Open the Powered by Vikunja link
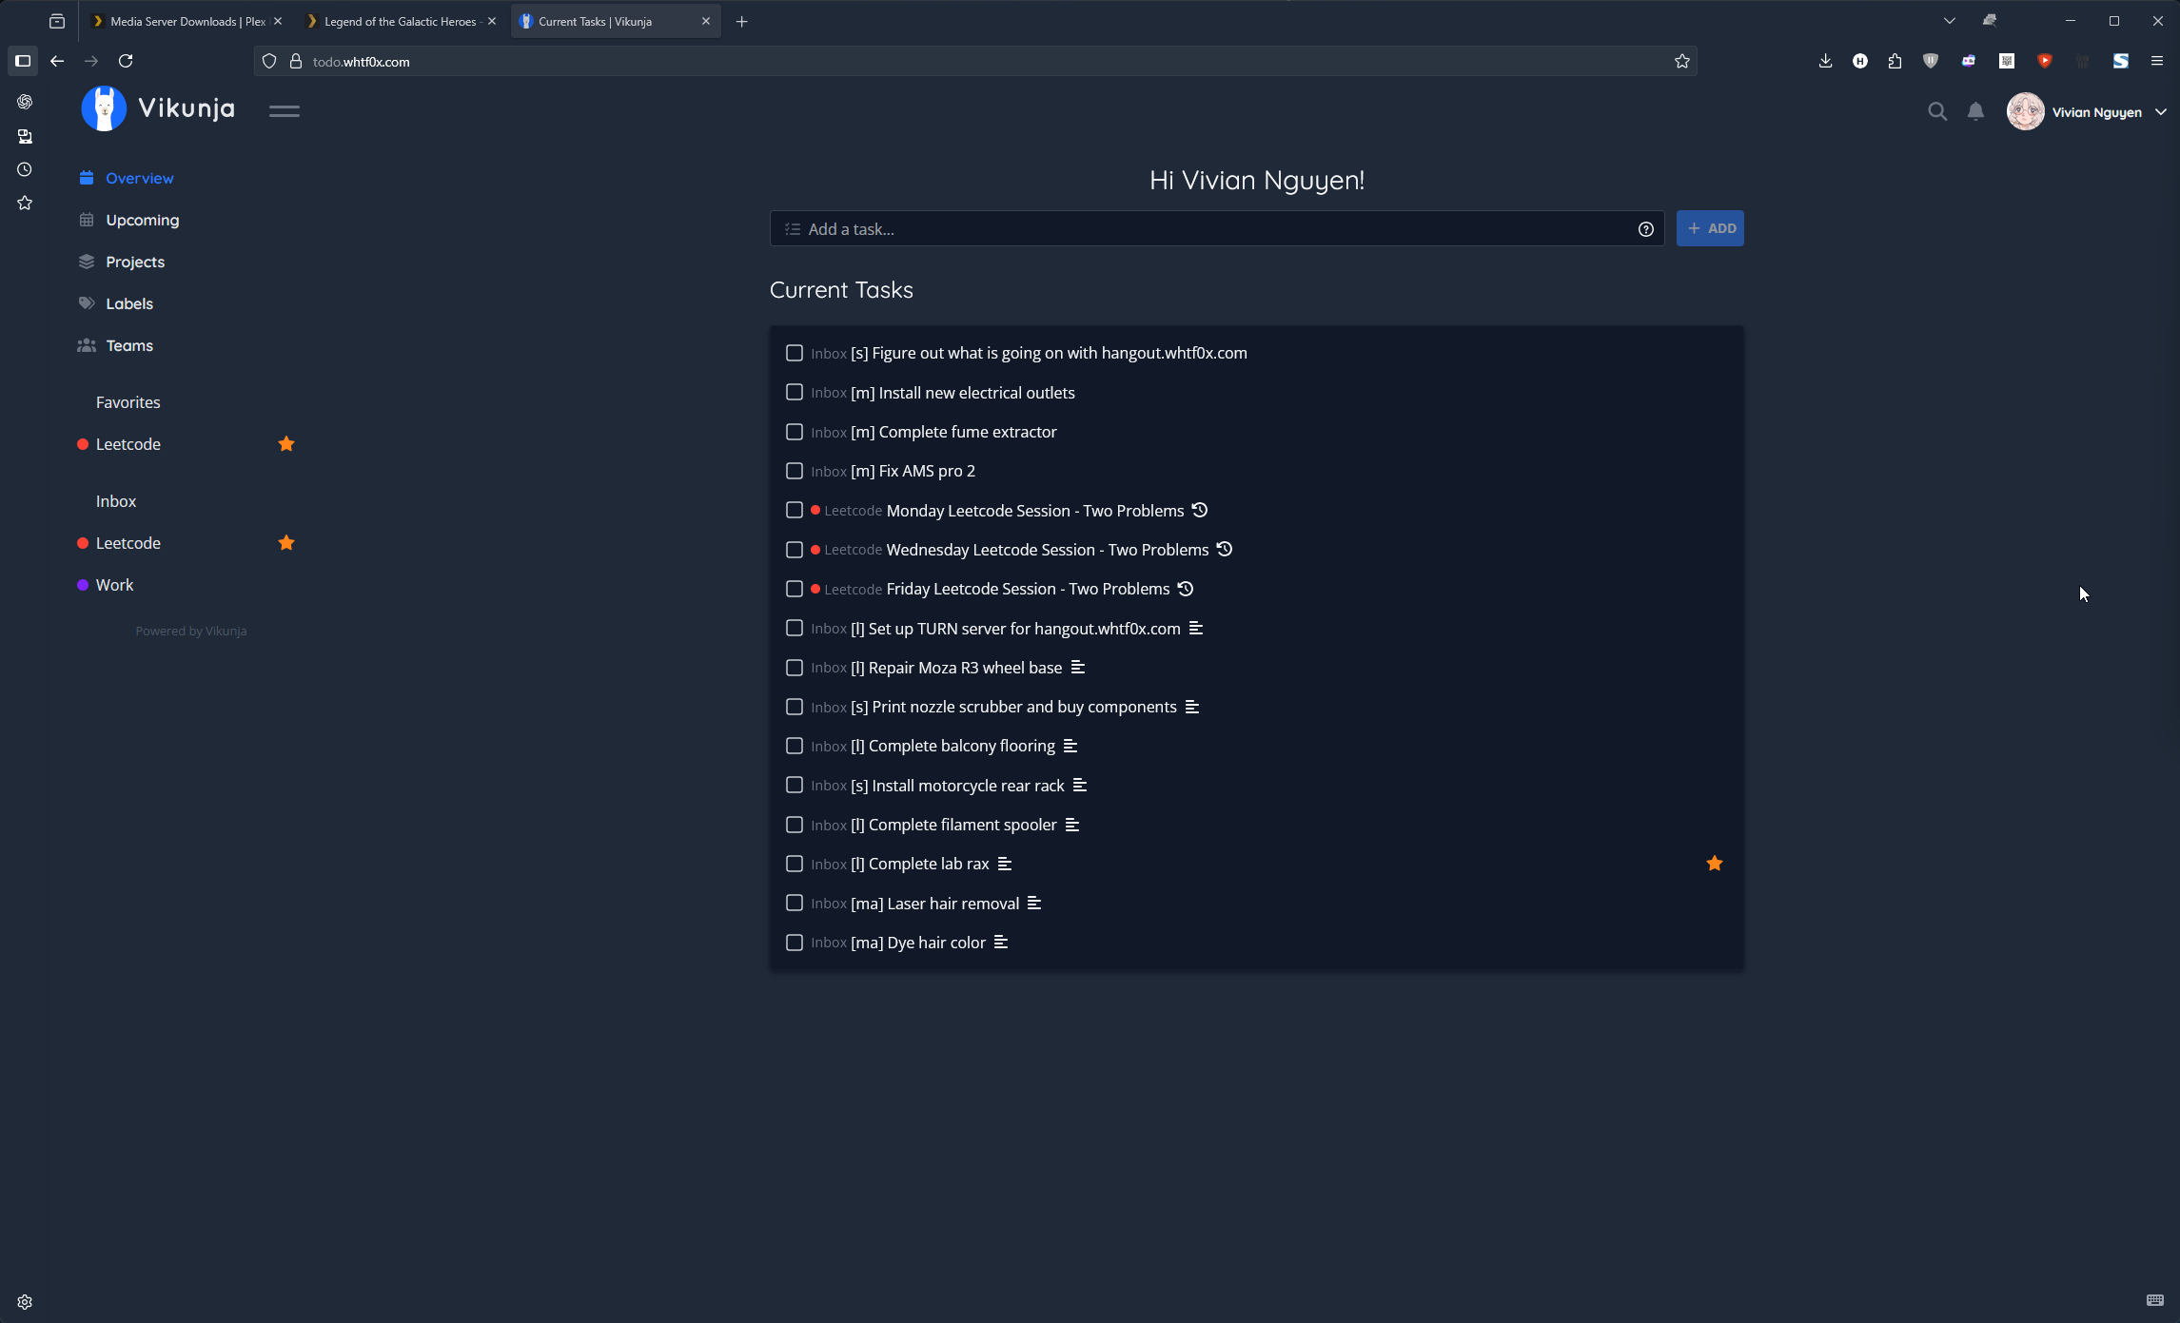The width and height of the screenshot is (2180, 1323). point(190,631)
